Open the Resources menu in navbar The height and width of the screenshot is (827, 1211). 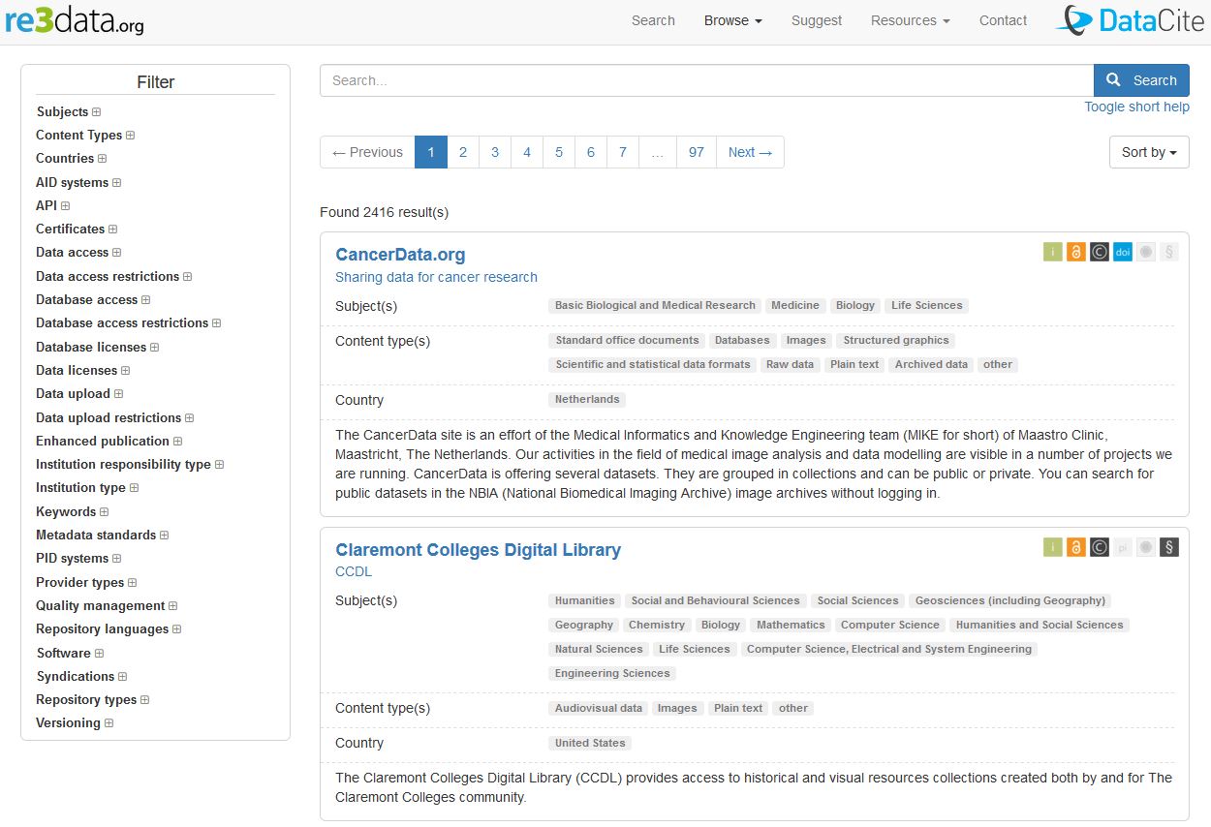click(910, 20)
